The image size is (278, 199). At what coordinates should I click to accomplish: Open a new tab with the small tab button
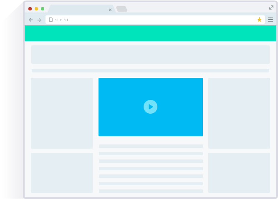click(x=121, y=9)
